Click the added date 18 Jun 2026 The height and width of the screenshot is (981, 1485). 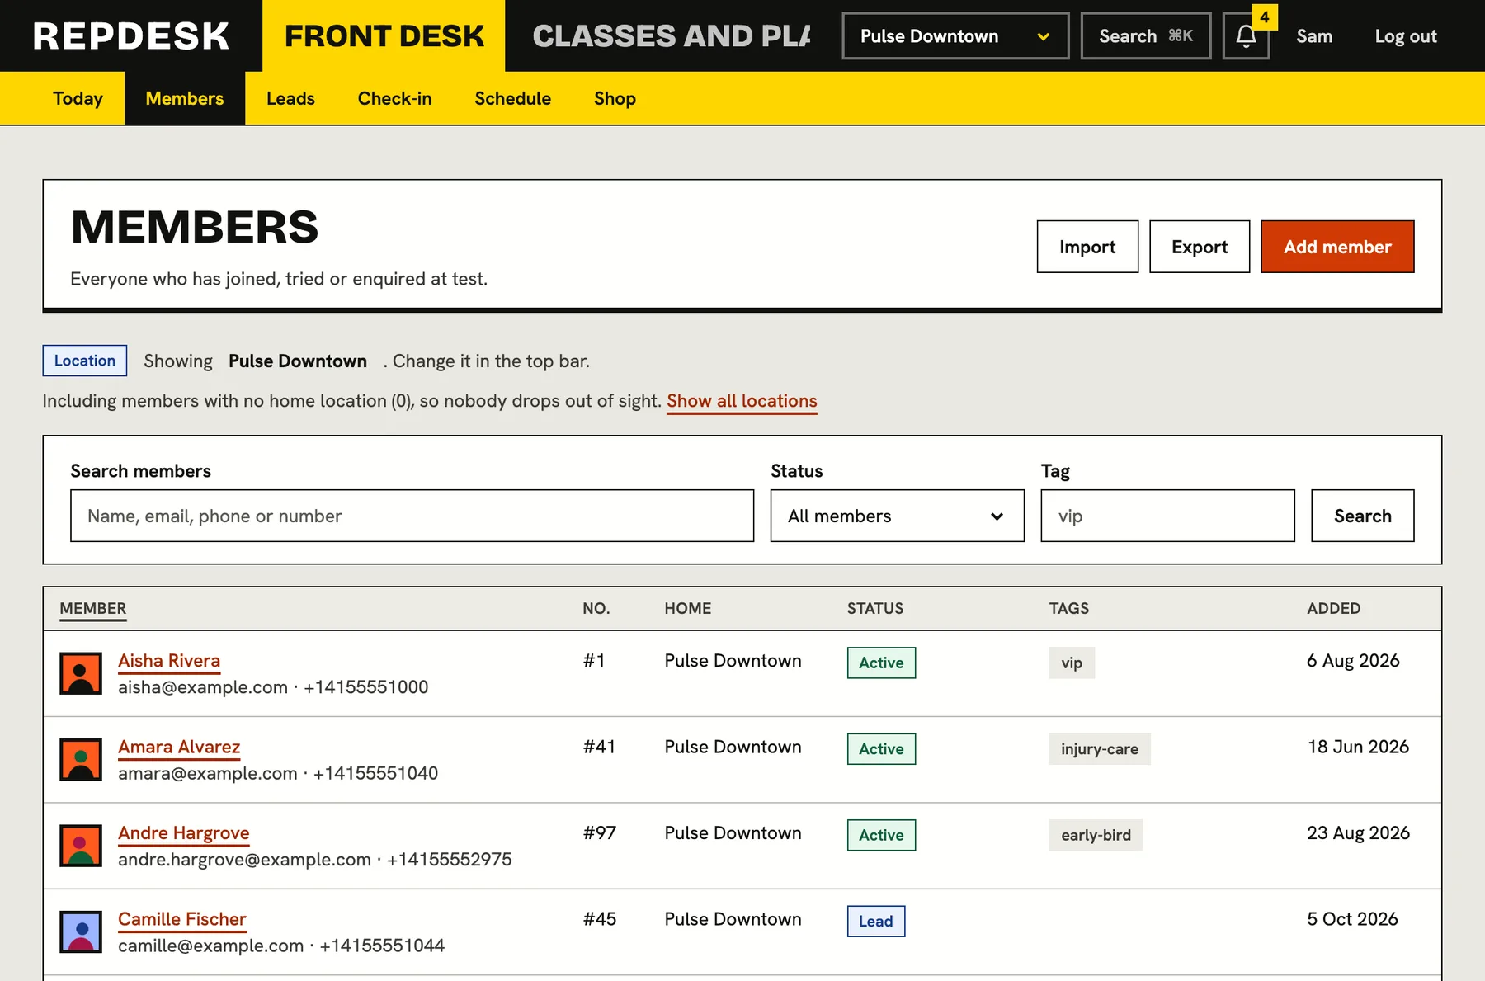tap(1358, 748)
